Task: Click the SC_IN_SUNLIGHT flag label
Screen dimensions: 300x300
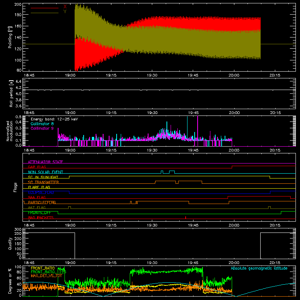Action: coord(43,177)
